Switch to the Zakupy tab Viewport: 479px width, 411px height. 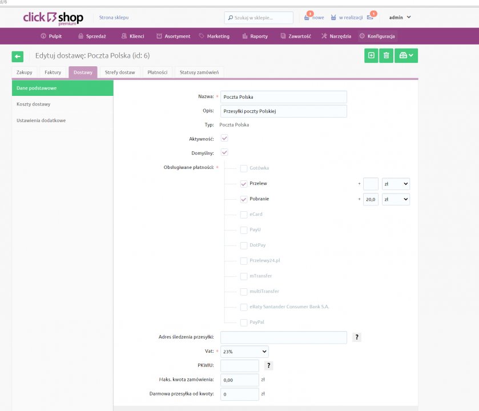[24, 72]
